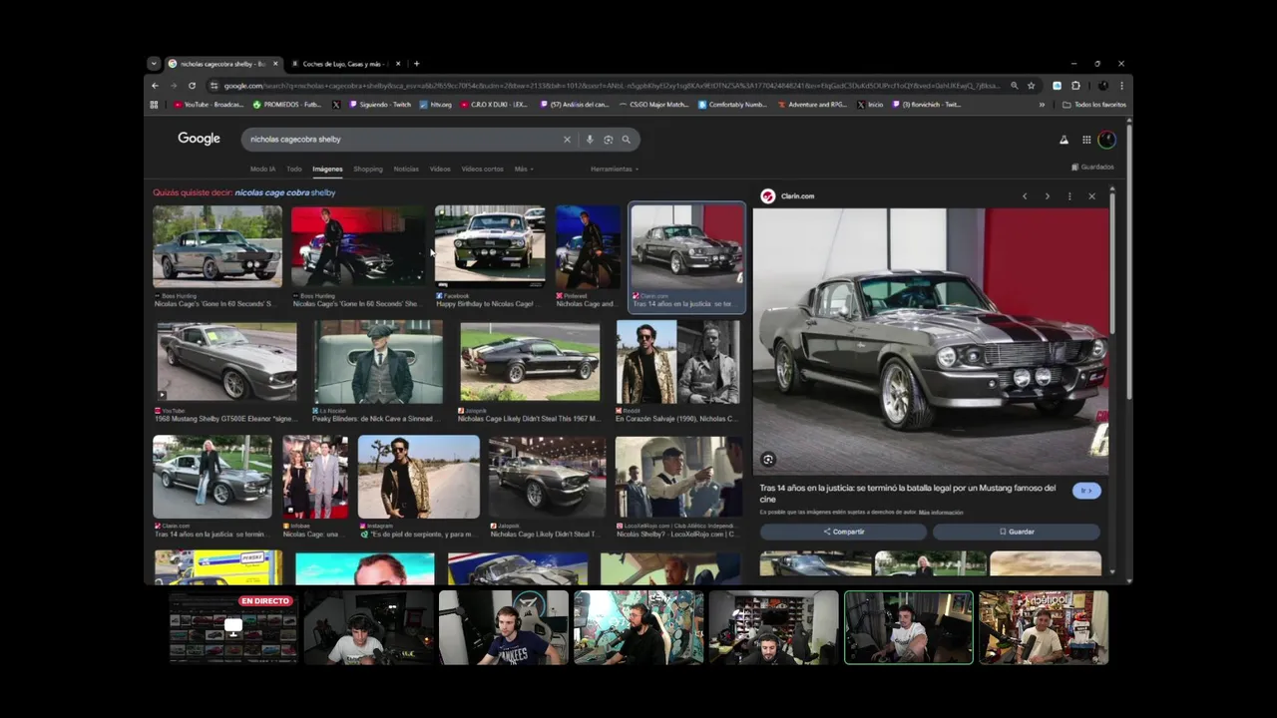Open Guardados saved items
Screen dimensions: 1277x718
click(x=1092, y=168)
